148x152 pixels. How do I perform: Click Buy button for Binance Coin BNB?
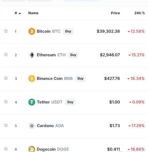tap(80, 79)
